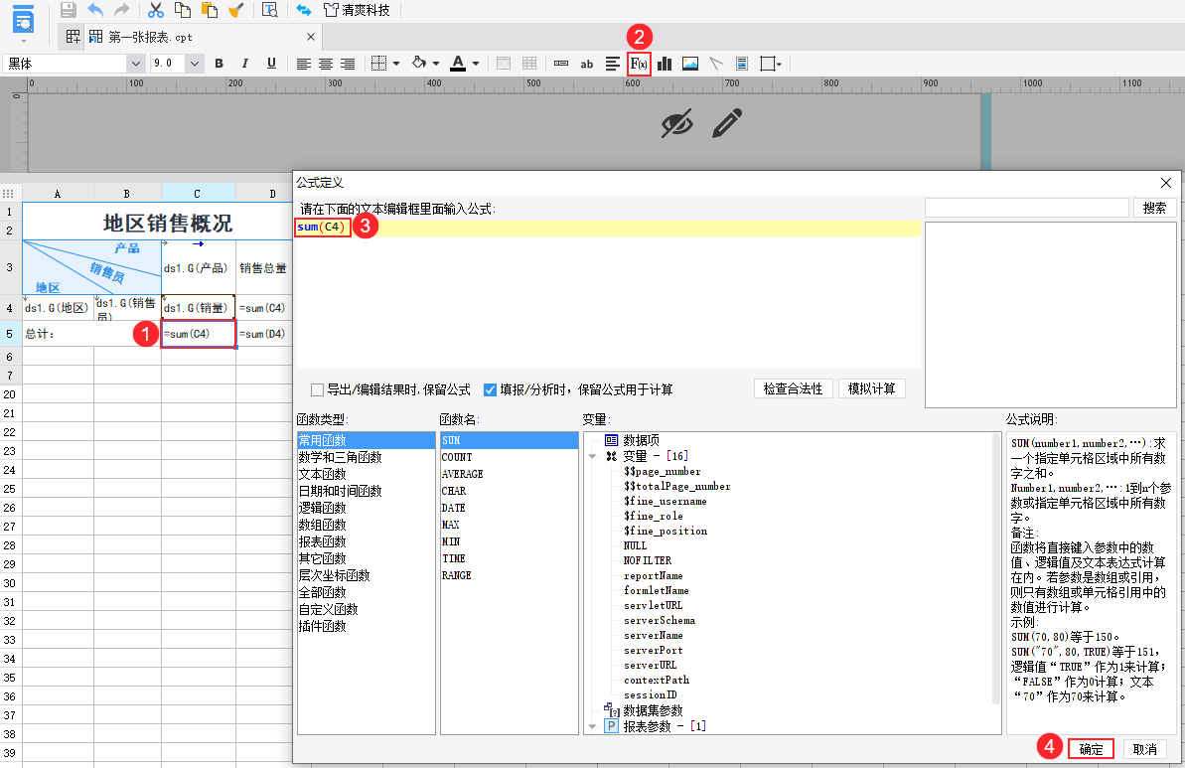
Task: Close the 第一张报表.cpt tab
Action: 311,37
